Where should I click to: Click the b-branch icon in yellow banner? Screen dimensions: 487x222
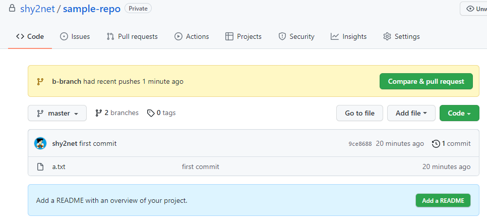click(x=40, y=81)
